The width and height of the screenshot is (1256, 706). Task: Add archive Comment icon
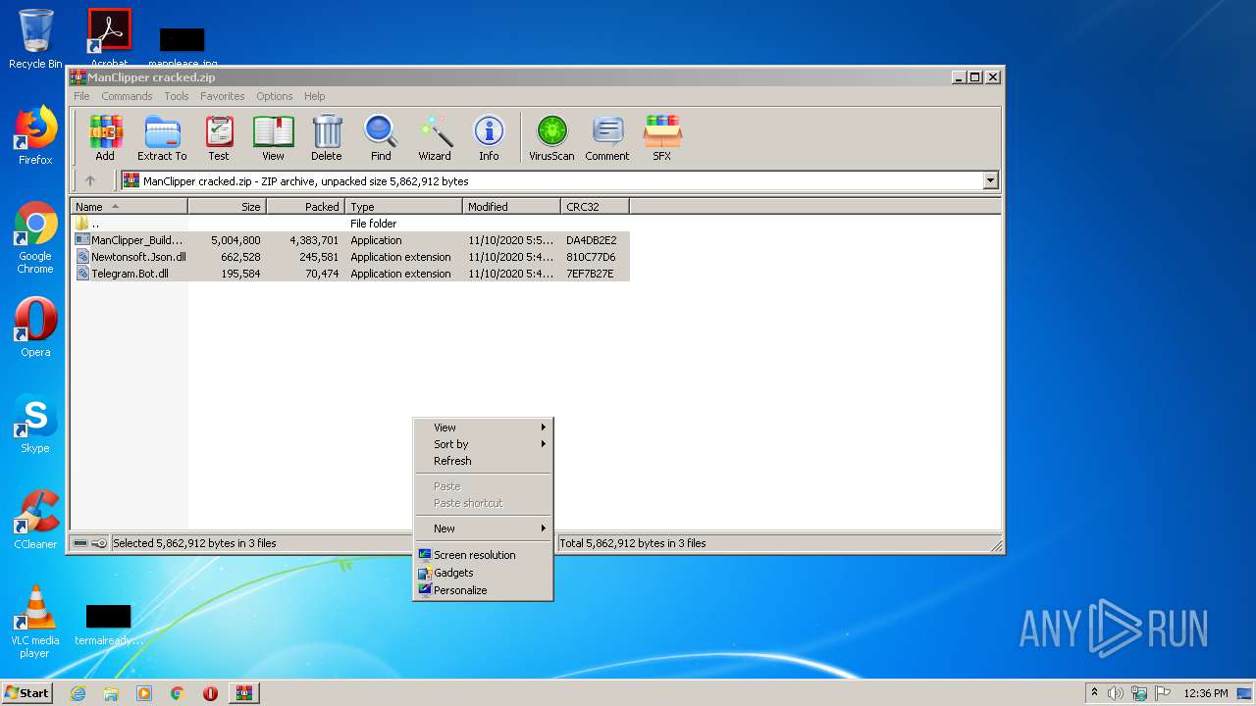point(607,138)
